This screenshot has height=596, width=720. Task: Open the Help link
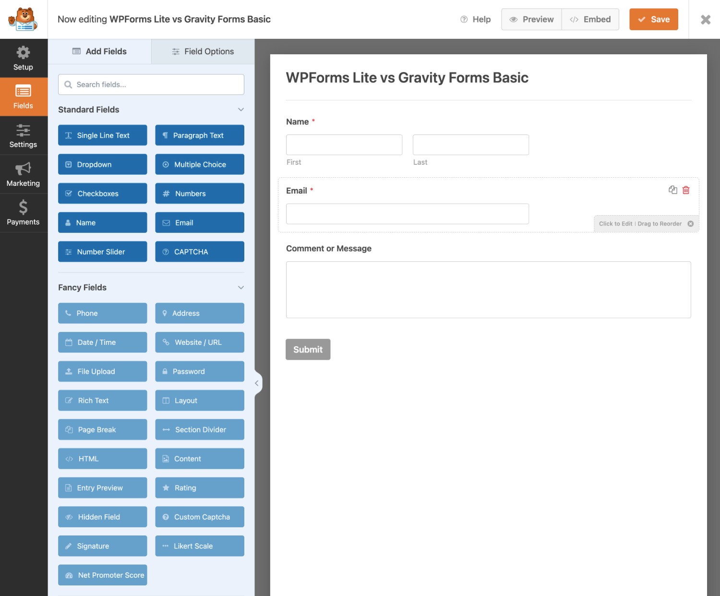(475, 19)
